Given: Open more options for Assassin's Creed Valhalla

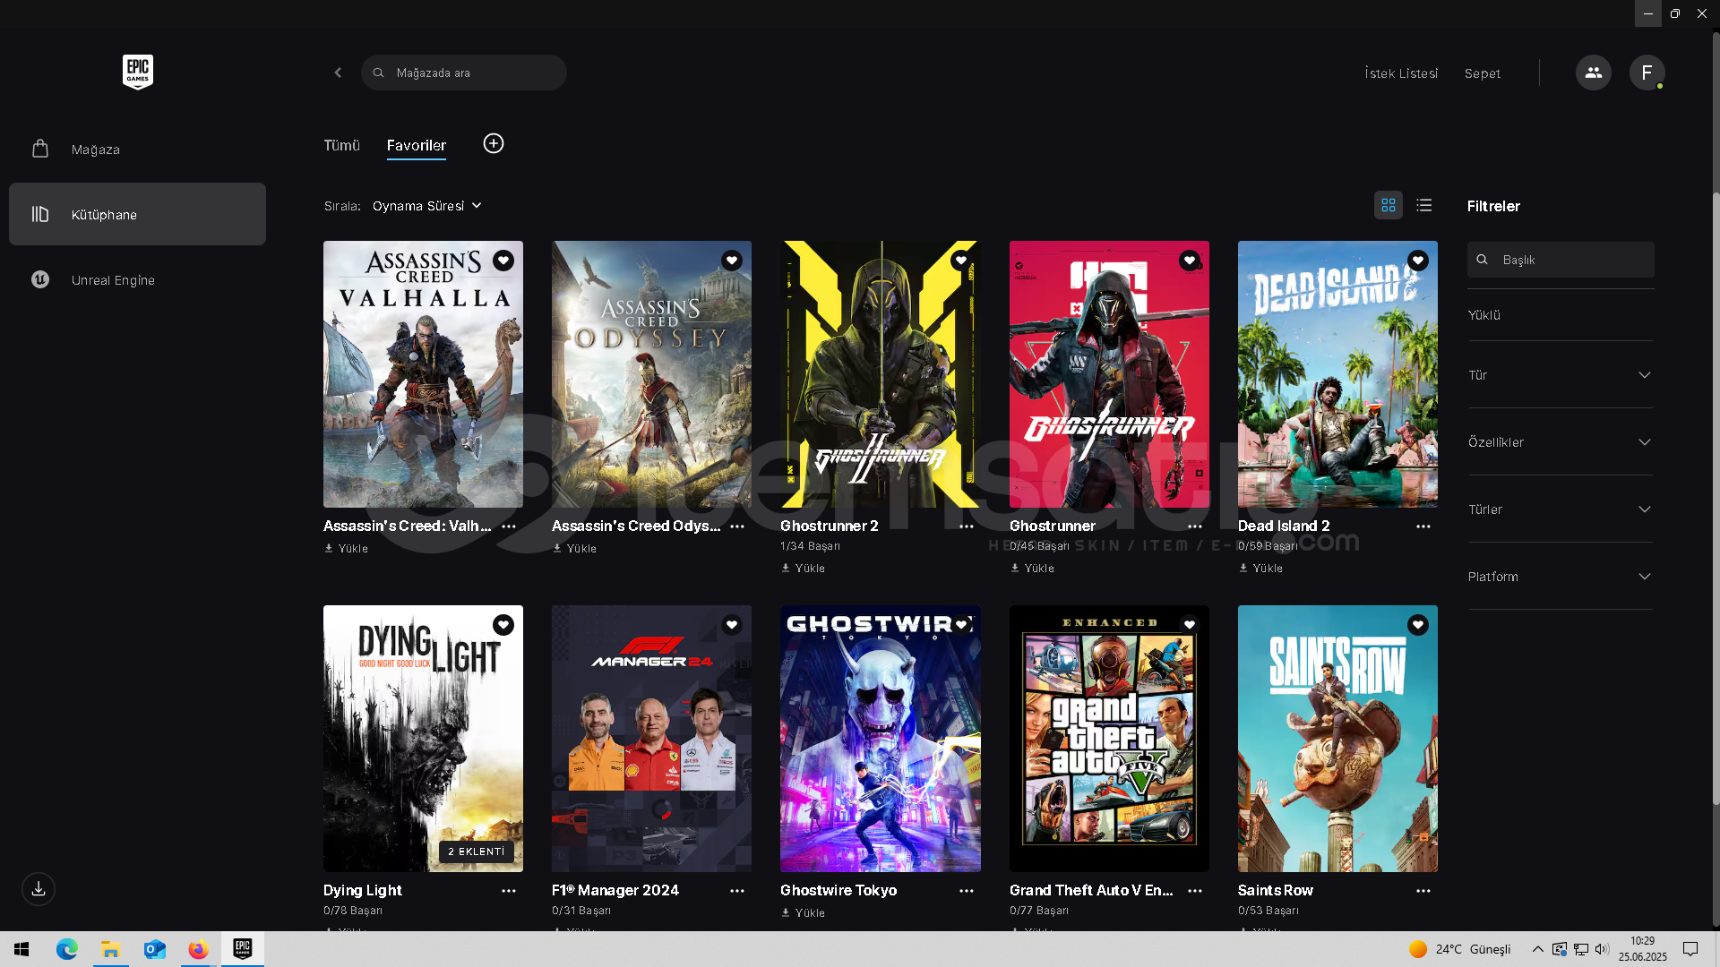Looking at the screenshot, I should click(509, 526).
